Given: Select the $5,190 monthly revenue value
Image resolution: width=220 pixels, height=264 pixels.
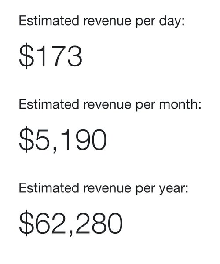Looking at the screenshot, I should (63, 139).
